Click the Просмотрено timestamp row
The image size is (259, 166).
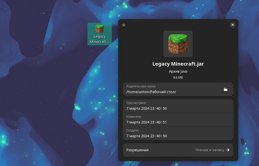pyautogui.click(x=178, y=106)
